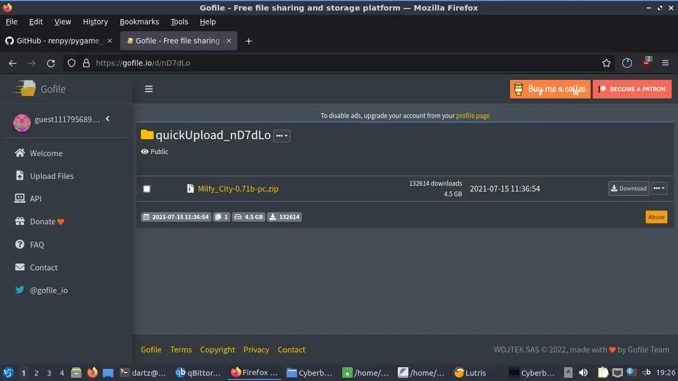Switch to the GitHub renpy/pygame tab
The image size is (678, 381).
click(x=58, y=41)
